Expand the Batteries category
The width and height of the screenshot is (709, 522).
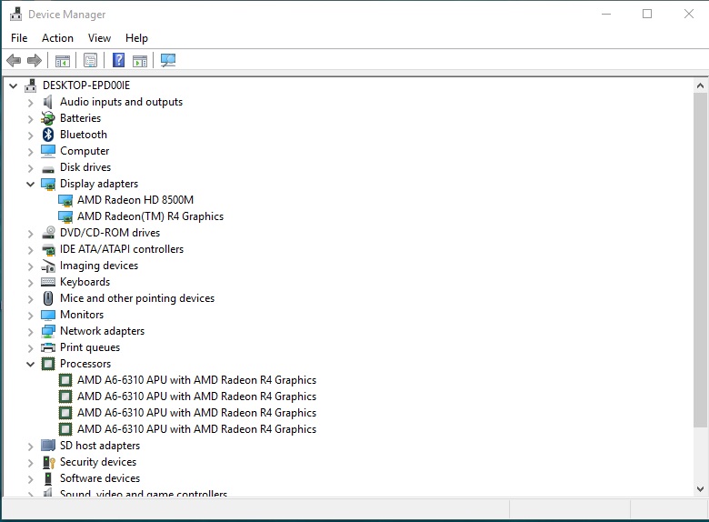(x=30, y=119)
